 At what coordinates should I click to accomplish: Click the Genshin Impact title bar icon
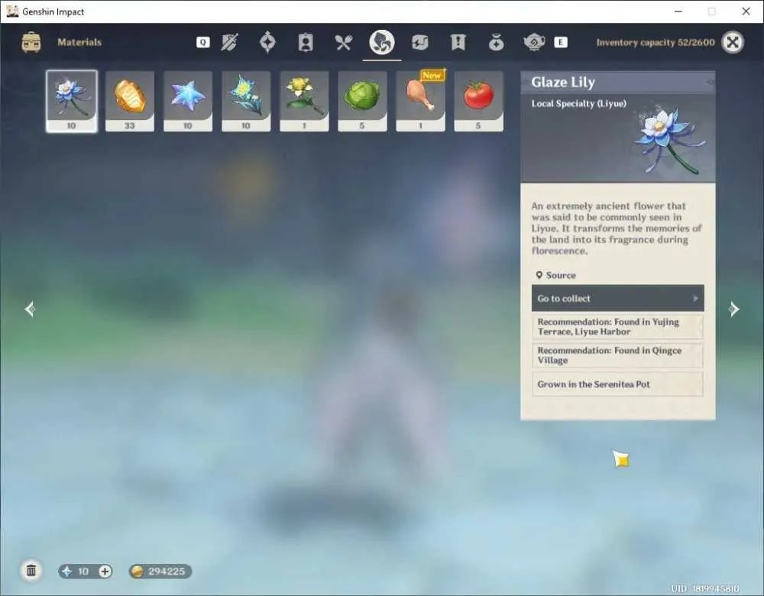tap(12, 11)
